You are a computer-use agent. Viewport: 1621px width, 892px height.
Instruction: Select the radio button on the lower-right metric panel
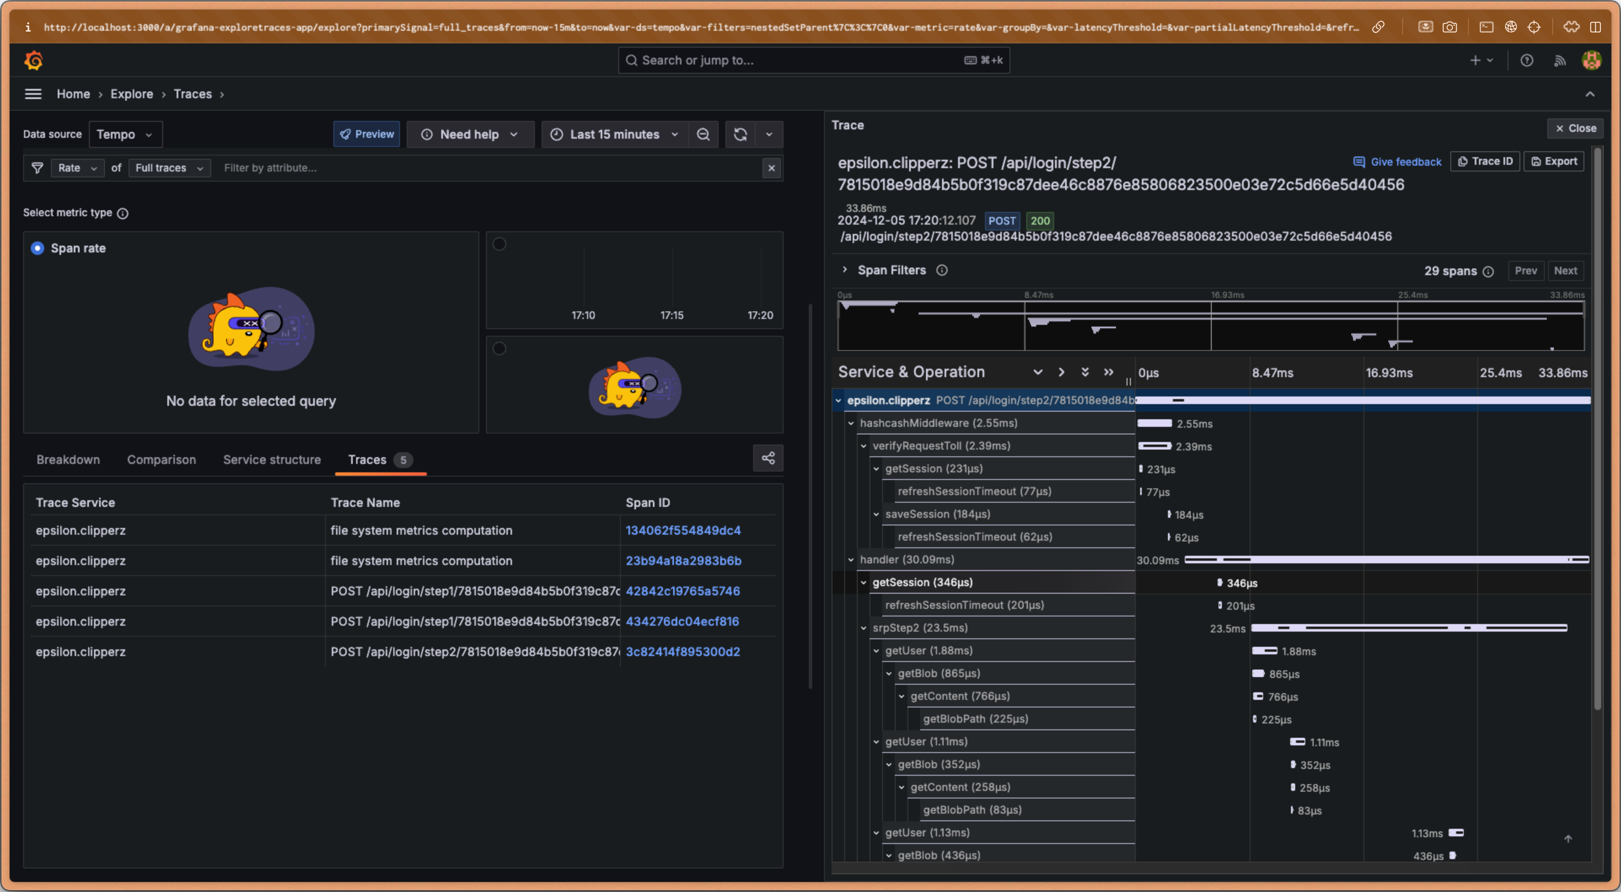pyautogui.click(x=499, y=348)
